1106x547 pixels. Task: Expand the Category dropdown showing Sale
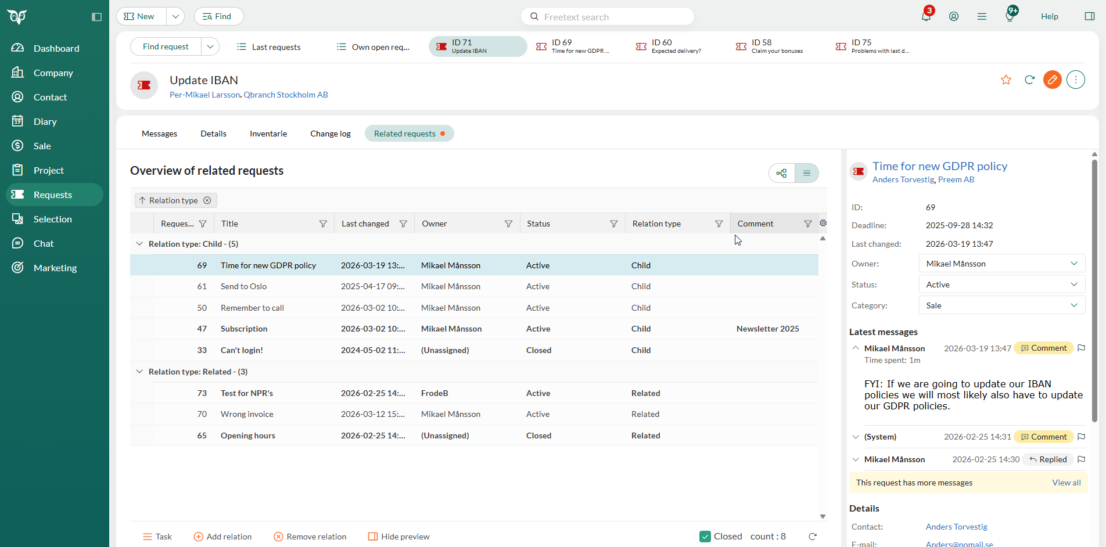pyautogui.click(x=1002, y=305)
